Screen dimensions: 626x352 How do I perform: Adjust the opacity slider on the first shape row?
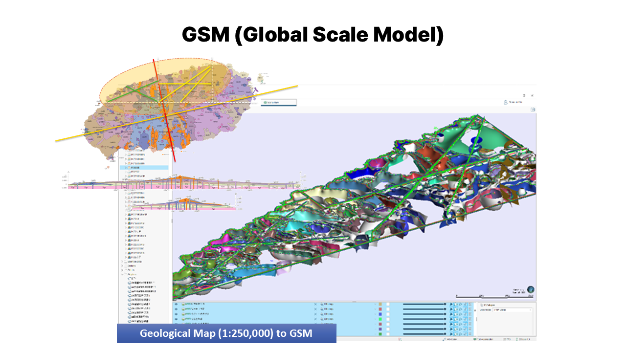(x=424, y=304)
